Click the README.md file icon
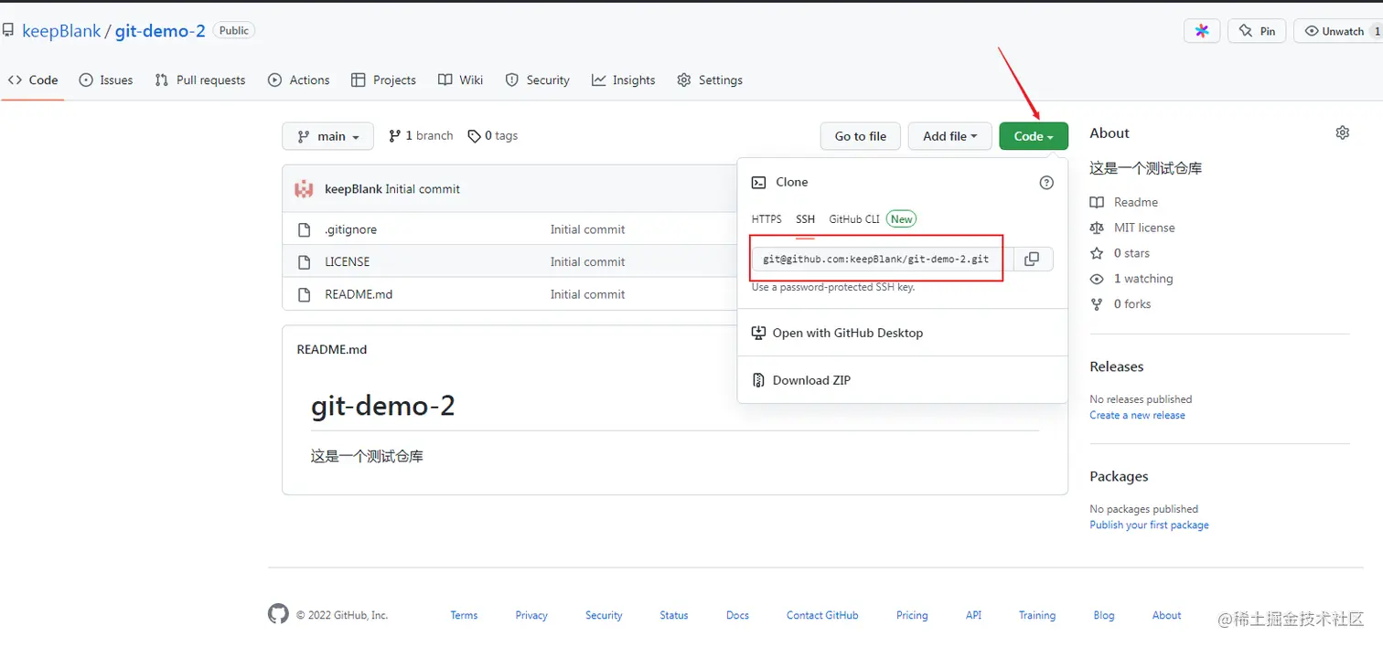This screenshot has width=1383, height=647. 305,294
